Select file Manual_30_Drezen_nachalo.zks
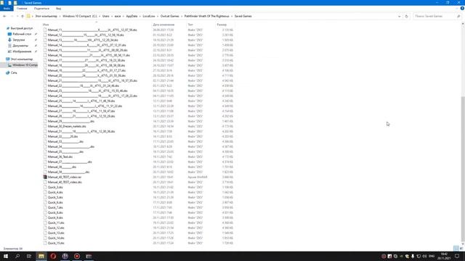Viewport: 465px width, 261px height. pyautogui.click(x=67, y=126)
